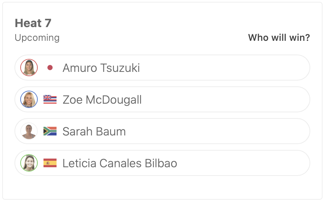Click the name text Amuro Tsuzuki

pyautogui.click(x=101, y=68)
